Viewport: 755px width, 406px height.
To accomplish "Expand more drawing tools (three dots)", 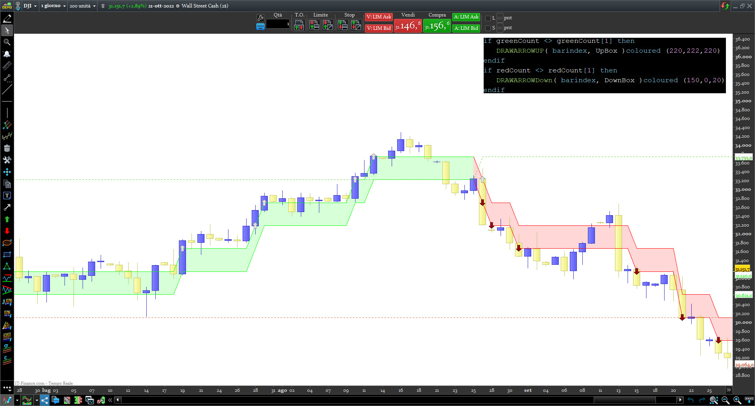I will pyautogui.click(x=7, y=388).
